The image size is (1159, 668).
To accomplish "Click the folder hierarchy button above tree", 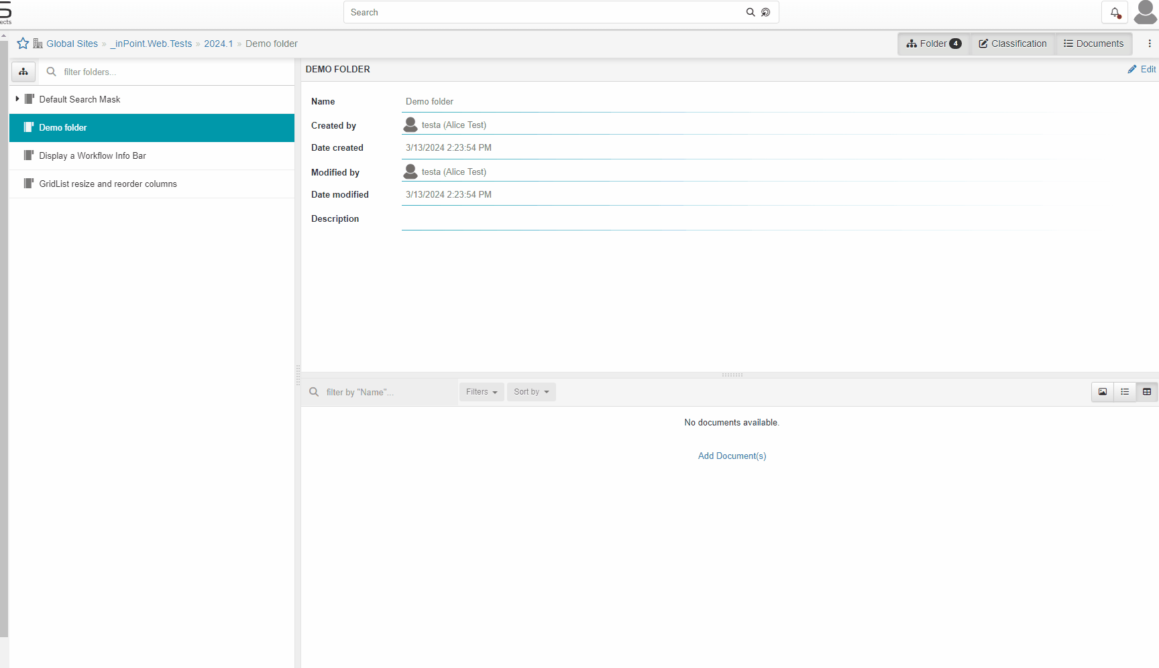I will pos(23,72).
